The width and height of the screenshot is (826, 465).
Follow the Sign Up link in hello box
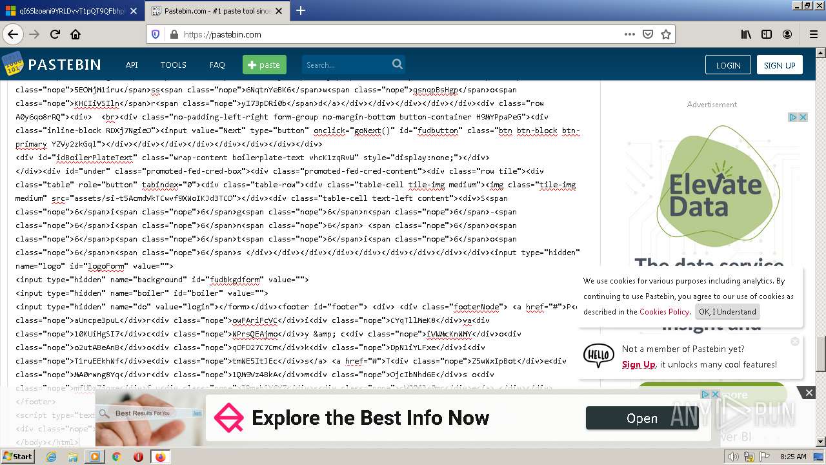(638, 364)
